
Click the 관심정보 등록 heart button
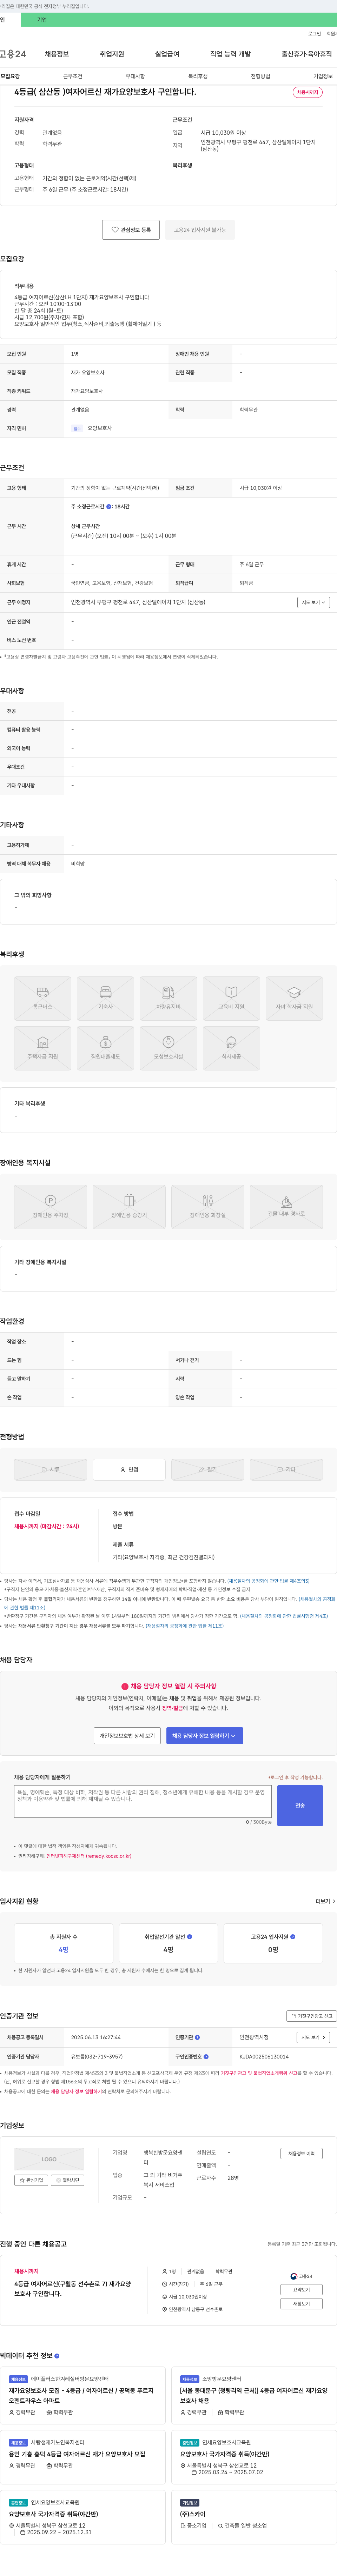131,230
